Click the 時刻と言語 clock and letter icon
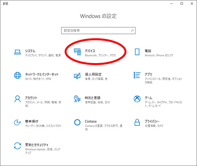 [x=77, y=99]
